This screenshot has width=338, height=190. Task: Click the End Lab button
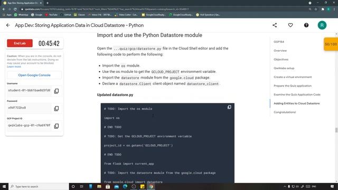tap(20, 43)
